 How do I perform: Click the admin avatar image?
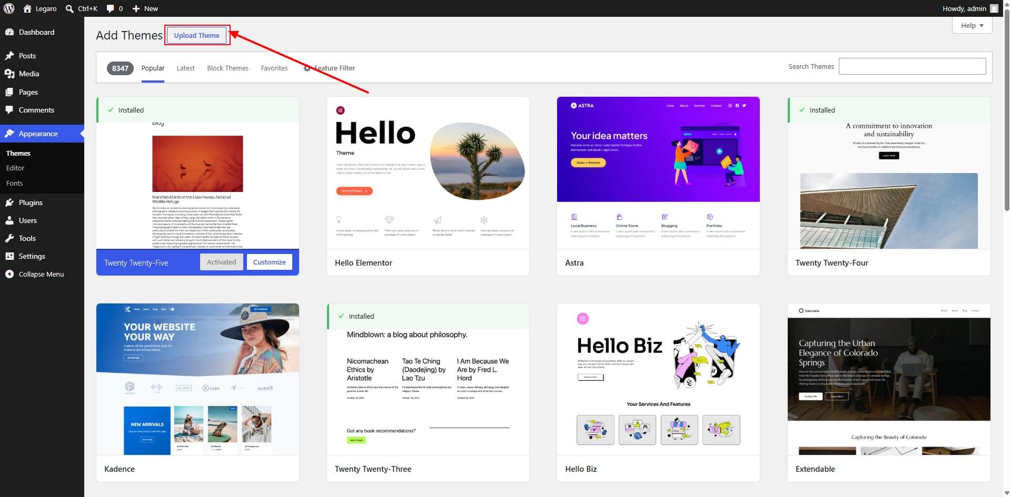(x=994, y=8)
